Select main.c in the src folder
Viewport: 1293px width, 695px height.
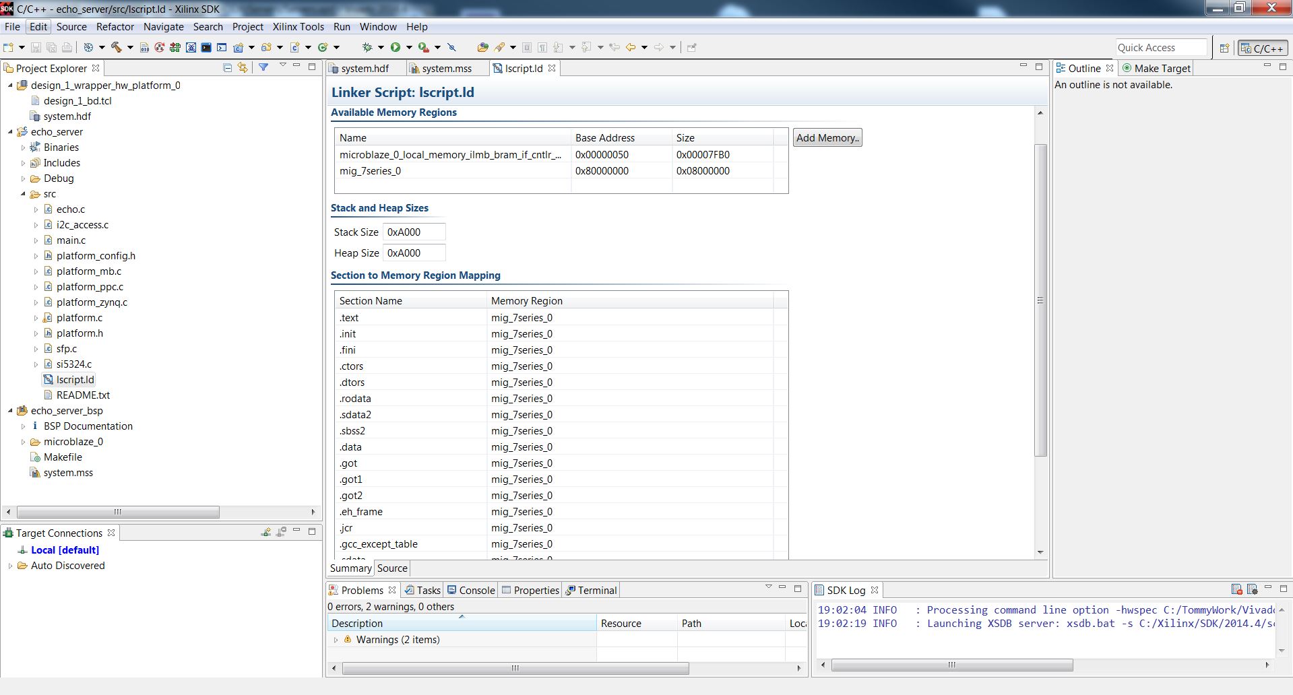point(71,240)
